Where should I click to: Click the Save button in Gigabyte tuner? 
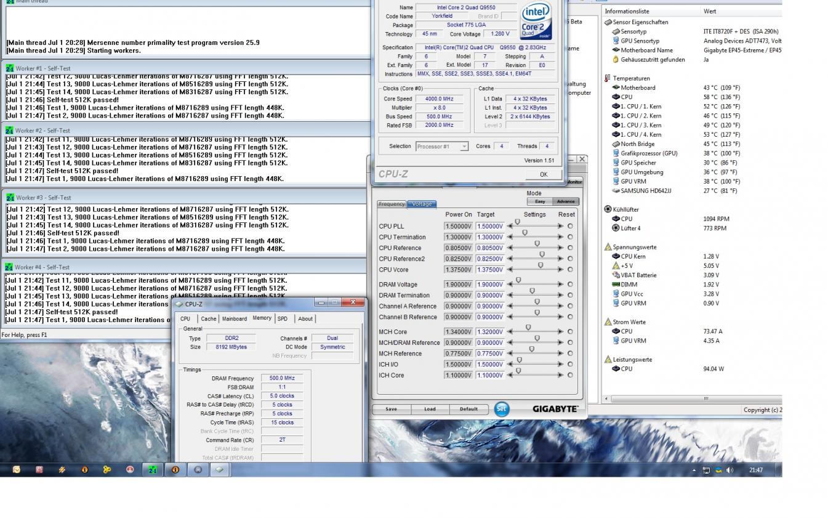[x=392, y=409]
